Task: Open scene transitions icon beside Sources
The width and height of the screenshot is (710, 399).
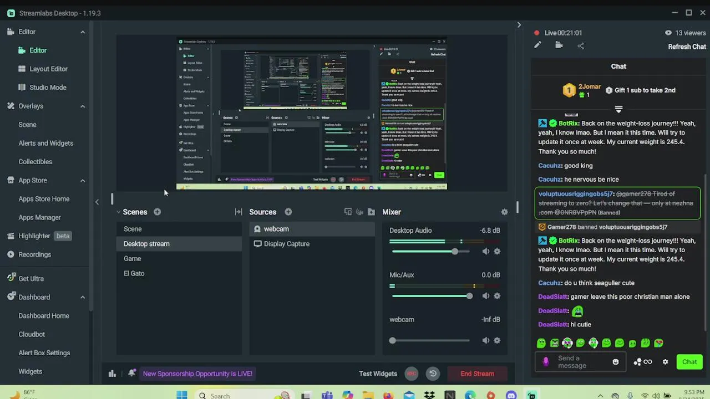Action: pyautogui.click(x=239, y=212)
